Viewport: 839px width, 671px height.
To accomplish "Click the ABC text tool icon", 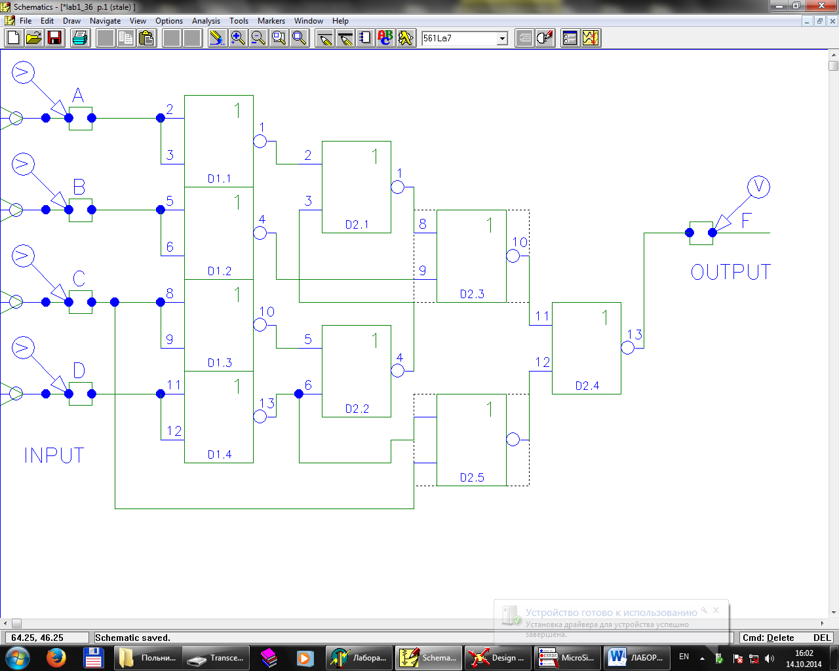I will pyautogui.click(x=386, y=38).
